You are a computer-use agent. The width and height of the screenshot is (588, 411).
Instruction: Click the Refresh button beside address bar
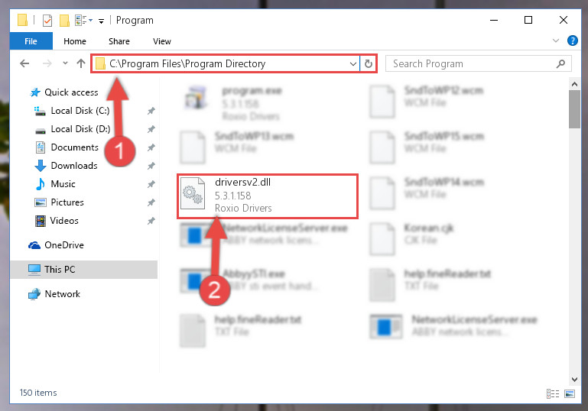pos(369,63)
